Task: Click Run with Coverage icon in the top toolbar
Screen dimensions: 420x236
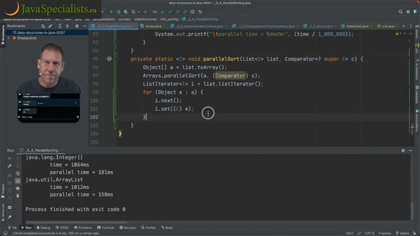Action: [126, 12]
